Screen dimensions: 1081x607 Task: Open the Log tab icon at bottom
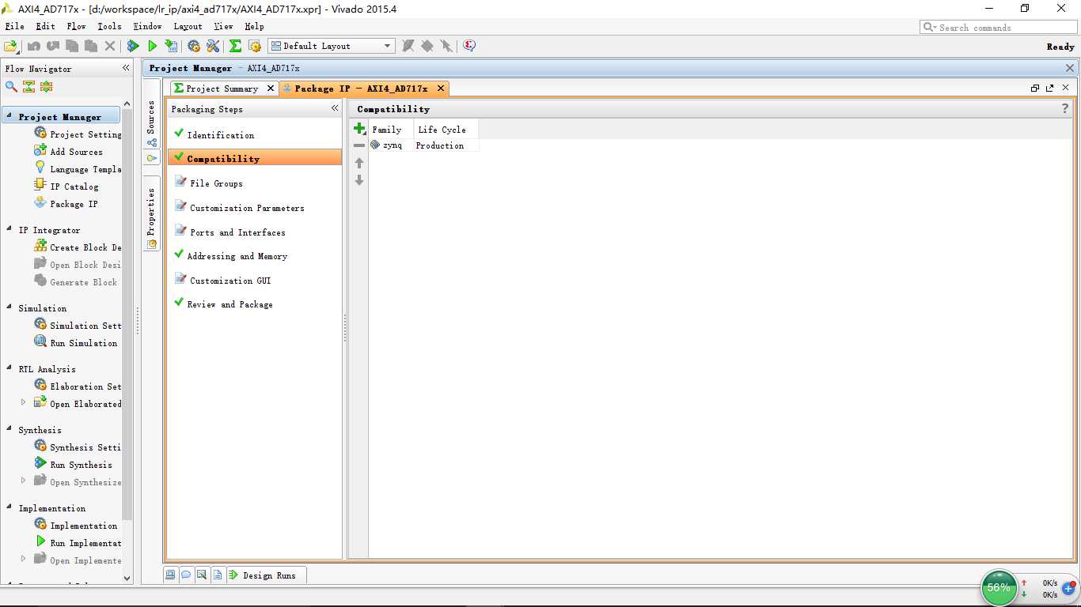[x=202, y=575]
